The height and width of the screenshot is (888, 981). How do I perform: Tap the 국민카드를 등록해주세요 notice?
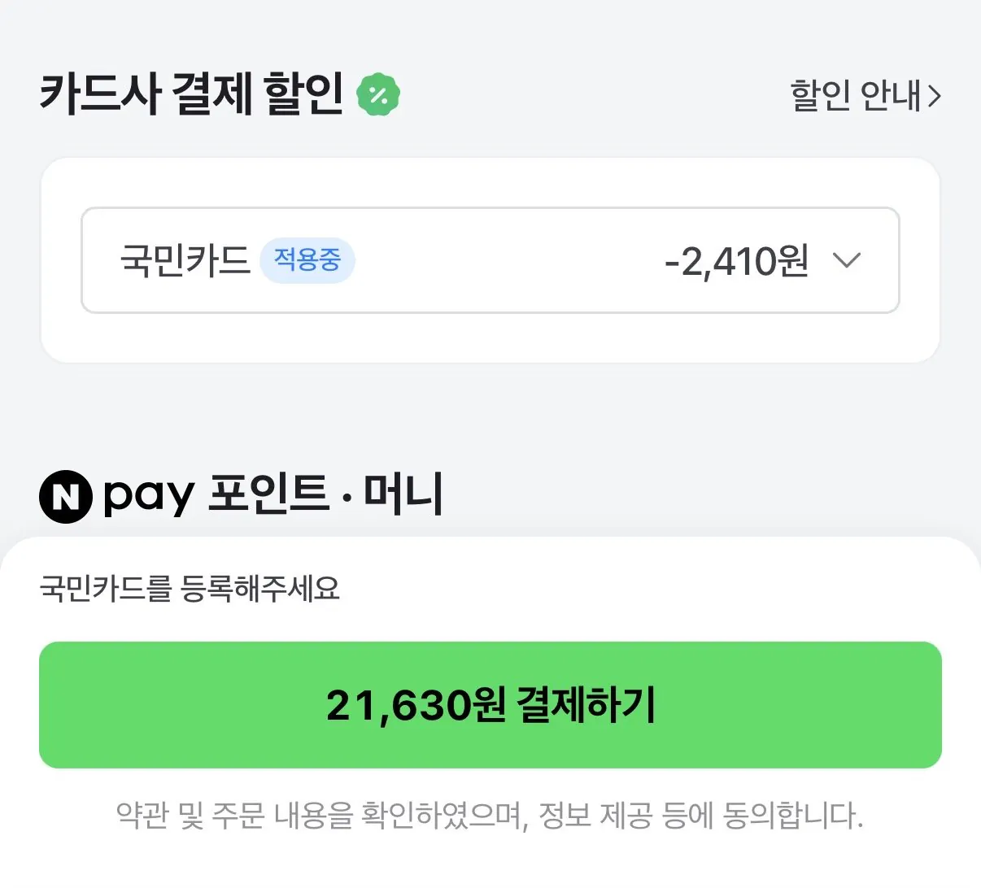pos(190,588)
